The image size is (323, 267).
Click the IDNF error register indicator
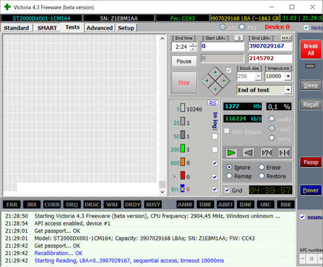click(245, 205)
